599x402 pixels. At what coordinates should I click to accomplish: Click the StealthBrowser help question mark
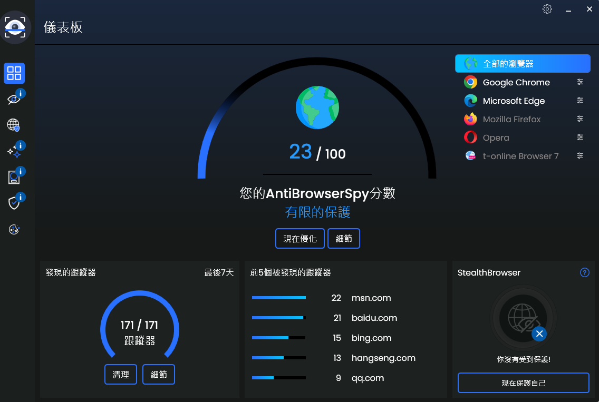(584, 272)
